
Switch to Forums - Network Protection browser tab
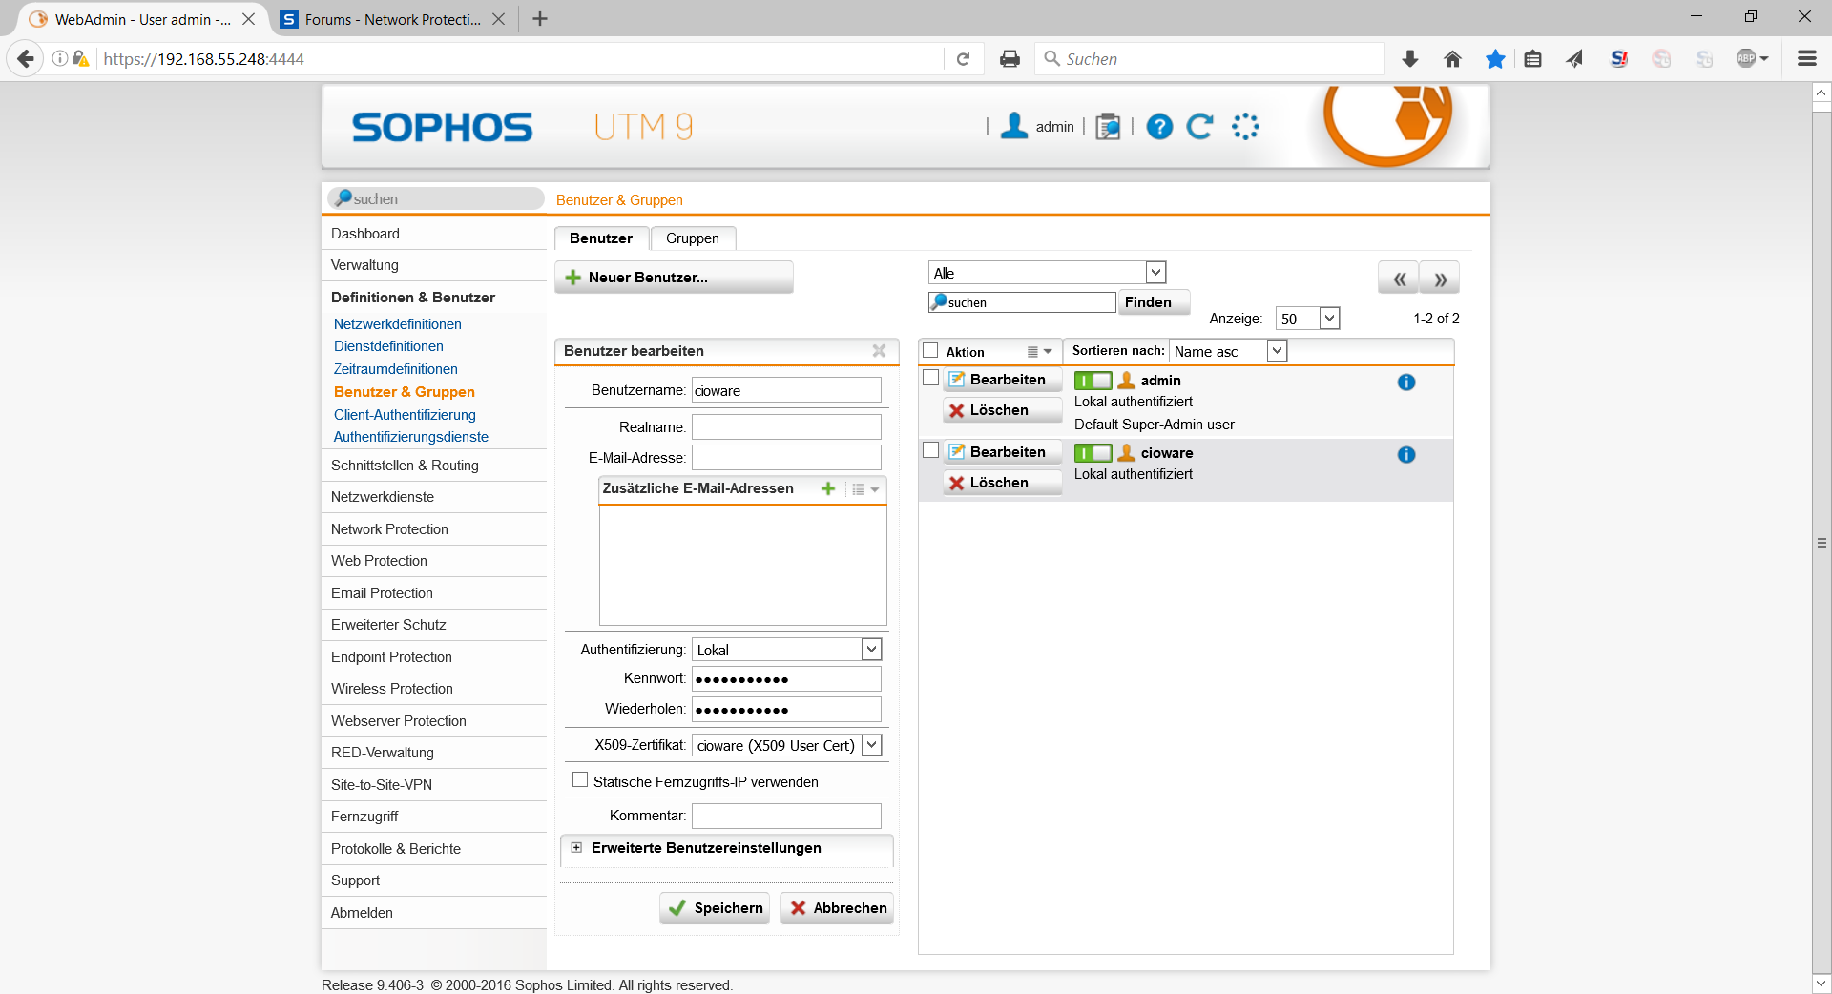(393, 19)
